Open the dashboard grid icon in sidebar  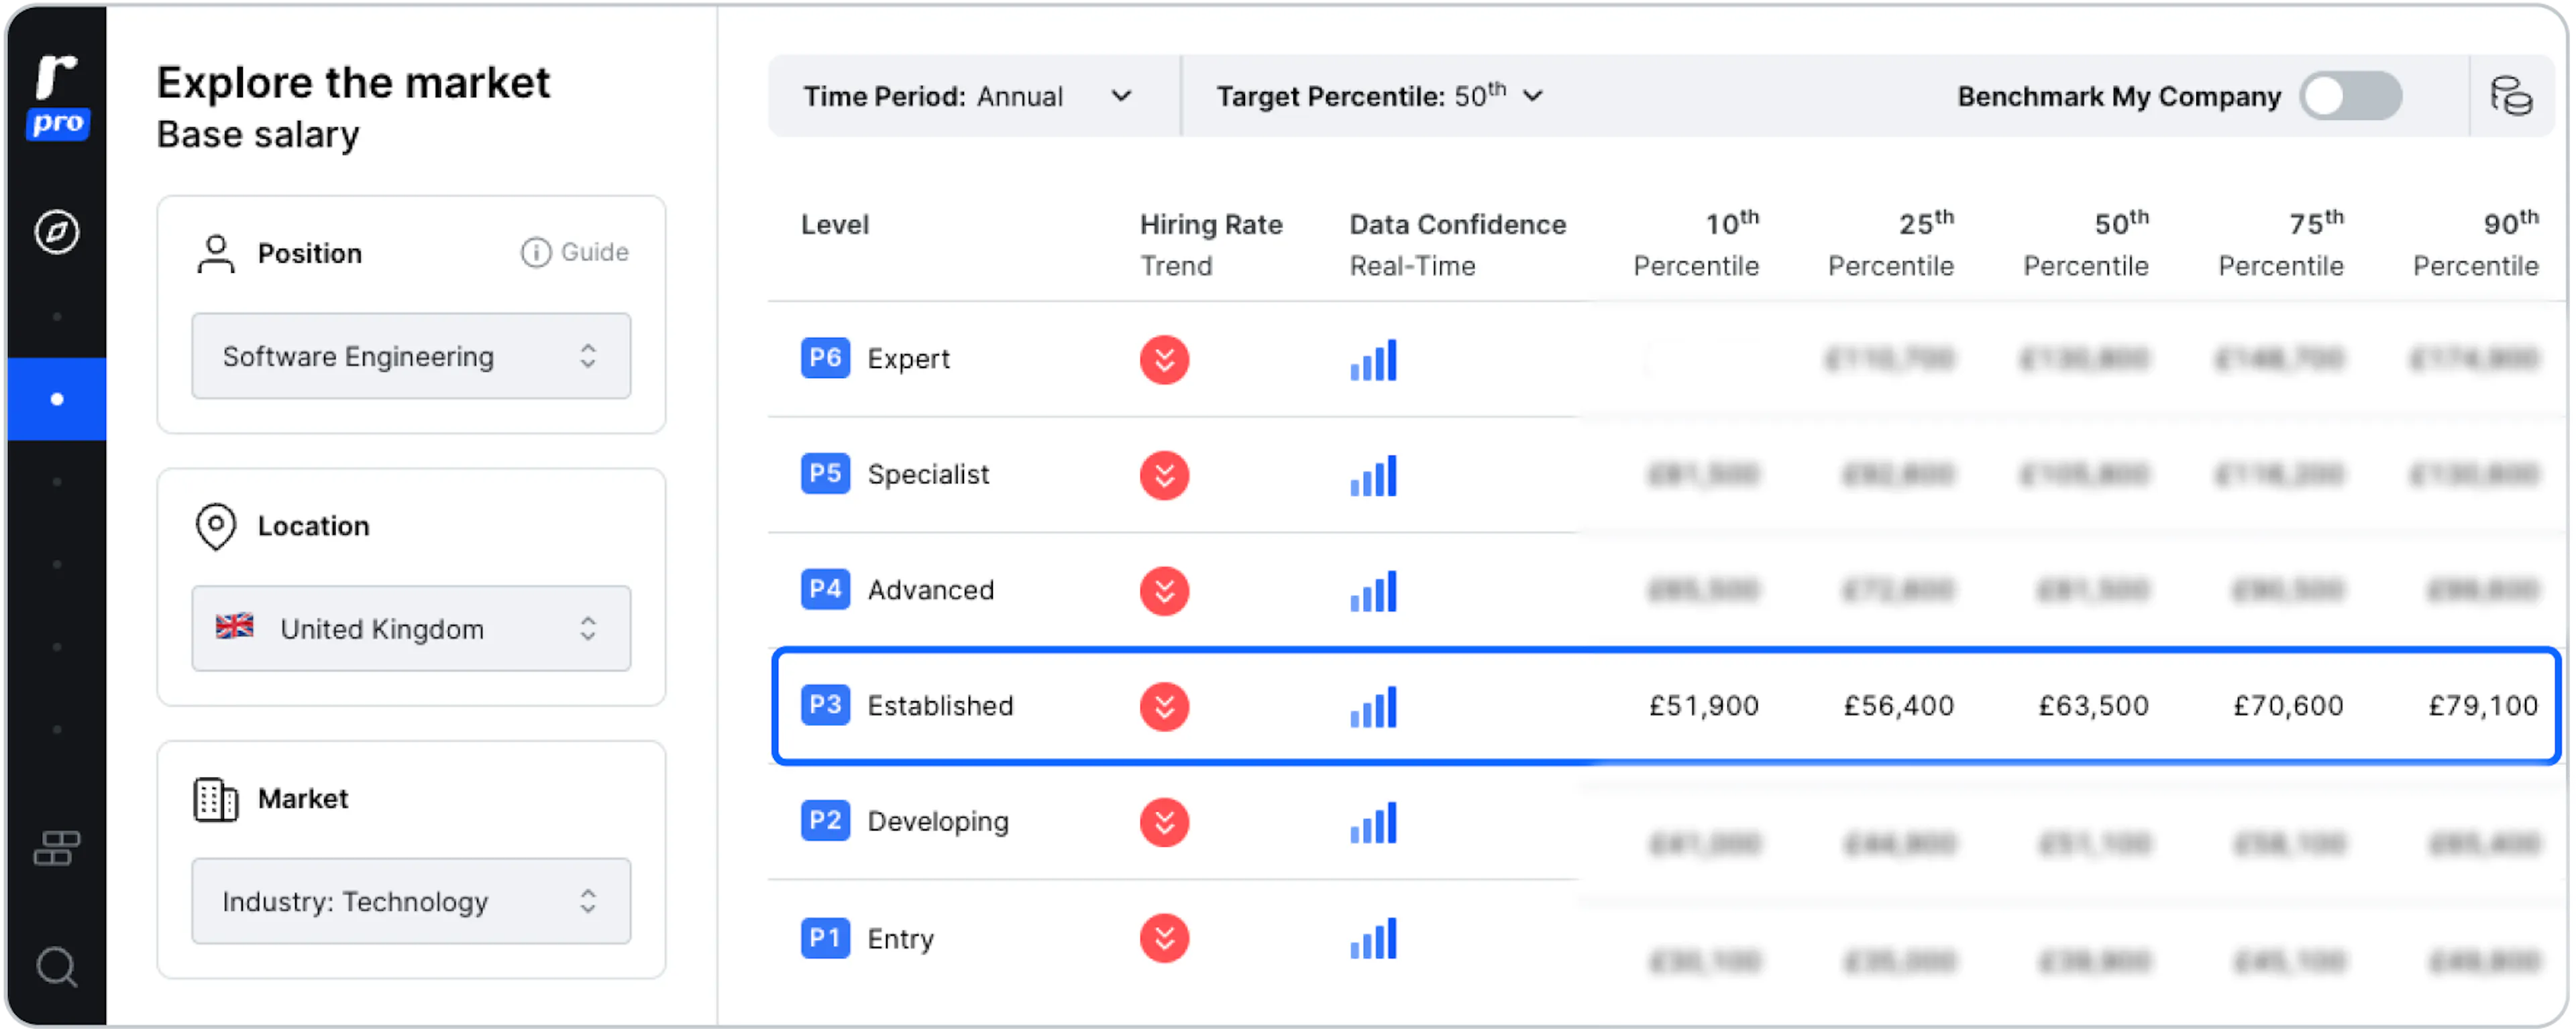click(57, 848)
